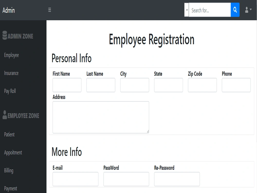Click inside the Address text area

tap(100, 117)
